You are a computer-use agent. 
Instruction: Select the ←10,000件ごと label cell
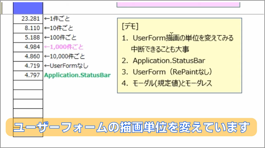65,56
